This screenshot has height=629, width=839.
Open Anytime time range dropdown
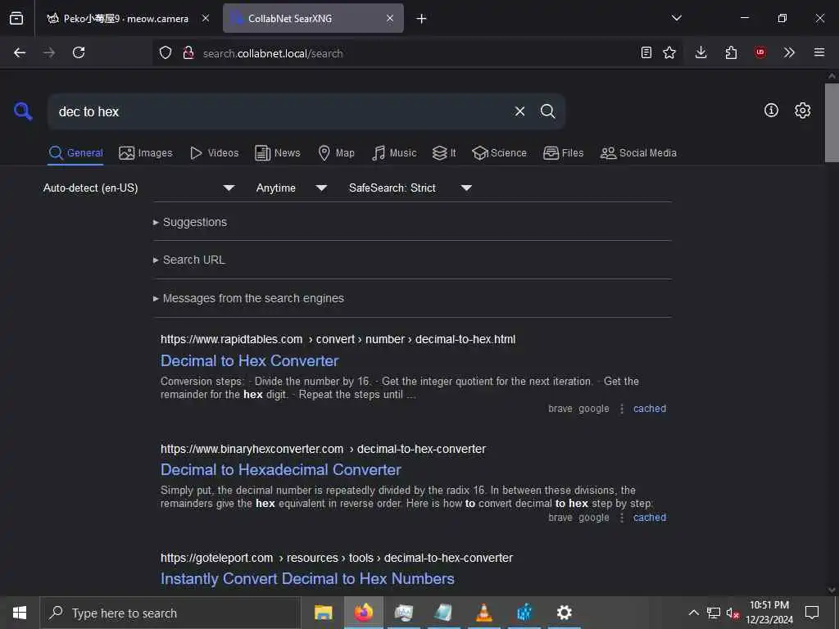point(291,188)
